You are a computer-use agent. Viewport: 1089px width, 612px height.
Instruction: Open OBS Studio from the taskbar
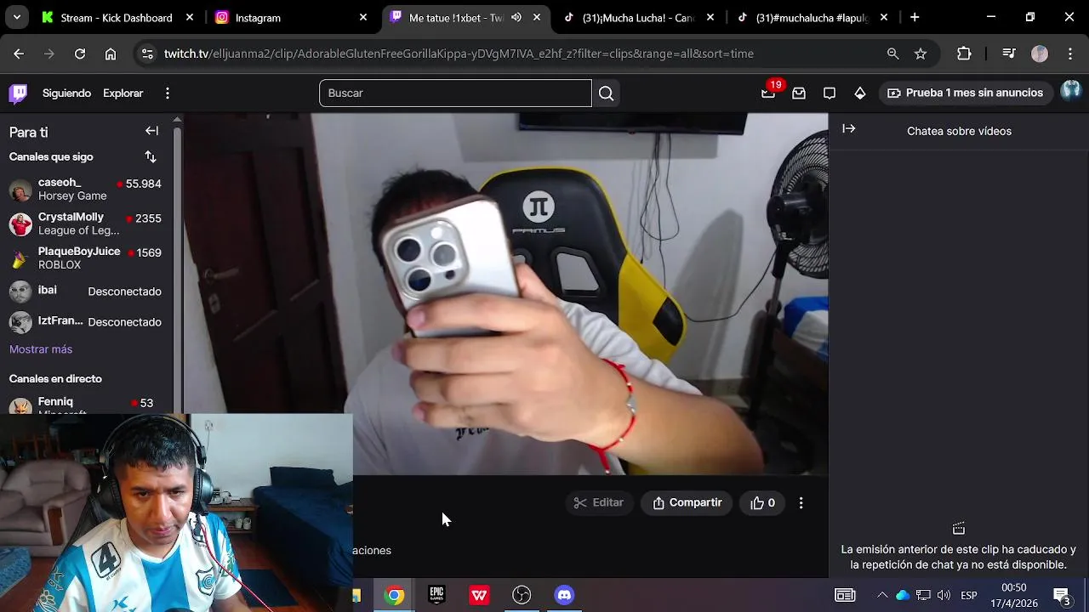522,595
